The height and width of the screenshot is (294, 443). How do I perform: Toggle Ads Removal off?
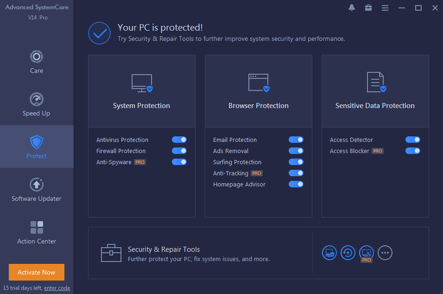tap(296, 151)
